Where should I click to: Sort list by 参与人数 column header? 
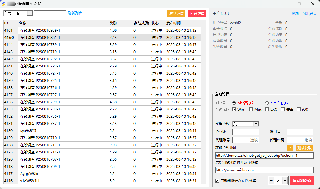(x=141, y=23)
